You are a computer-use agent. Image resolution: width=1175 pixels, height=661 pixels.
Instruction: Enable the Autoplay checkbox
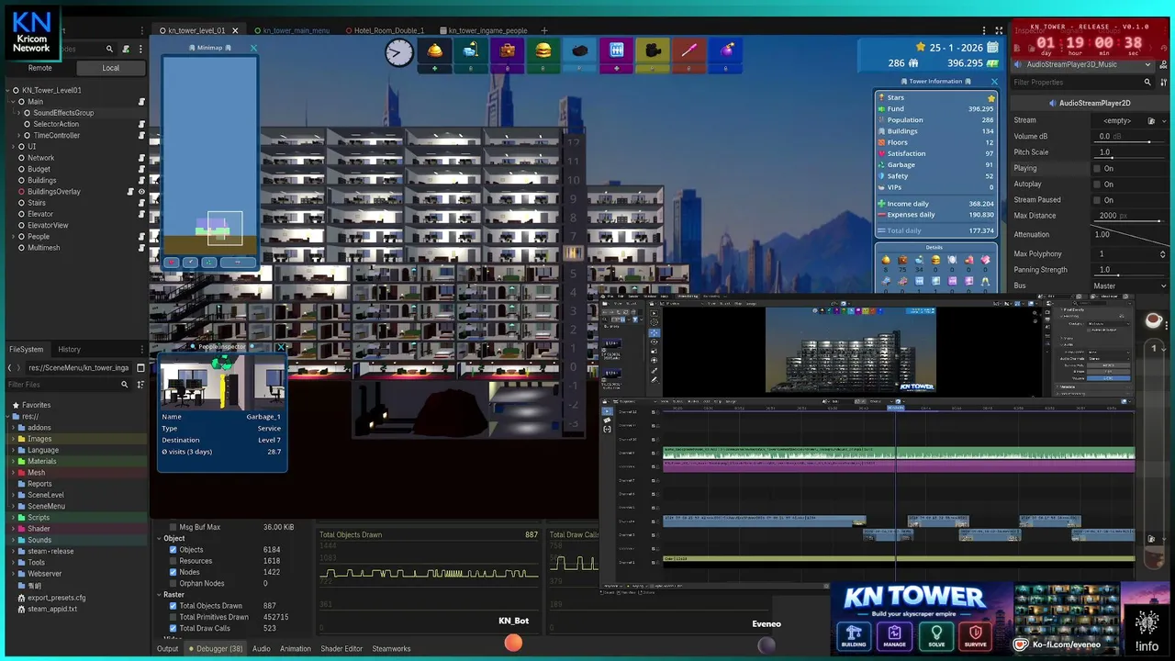pos(1096,185)
